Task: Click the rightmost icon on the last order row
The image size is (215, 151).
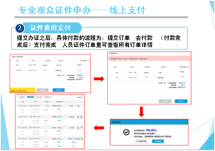Action: click(x=81, y=139)
